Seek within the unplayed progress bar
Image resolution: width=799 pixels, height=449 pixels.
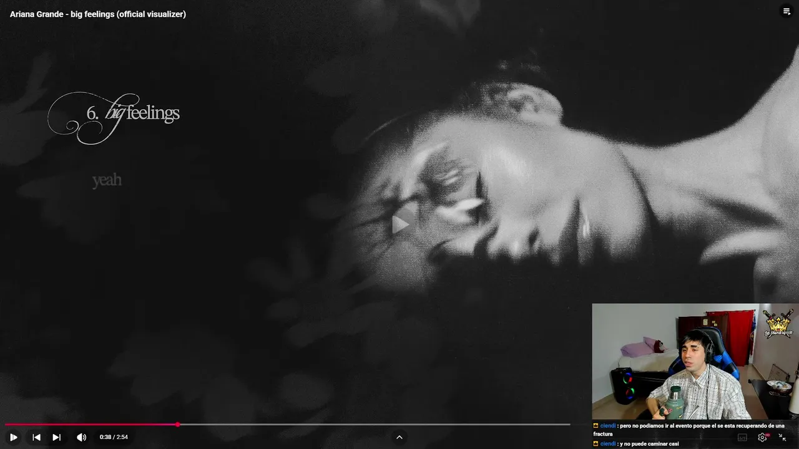pos(375,425)
